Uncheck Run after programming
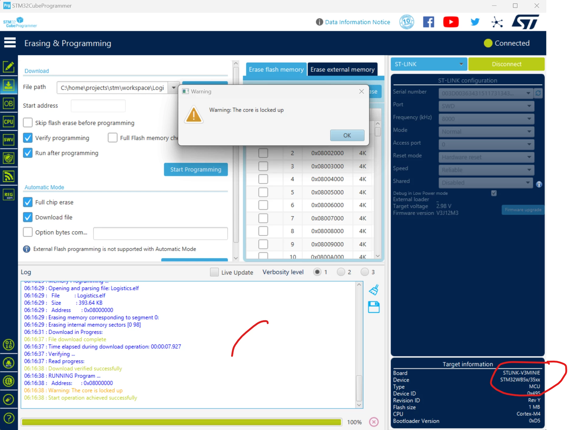Image resolution: width=568 pixels, height=430 pixels. click(28, 153)
